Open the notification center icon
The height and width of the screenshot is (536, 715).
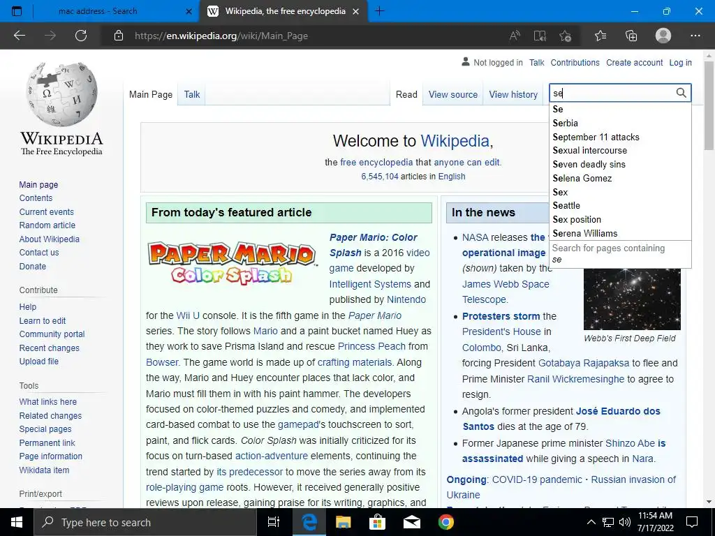(x=692, y=522)
